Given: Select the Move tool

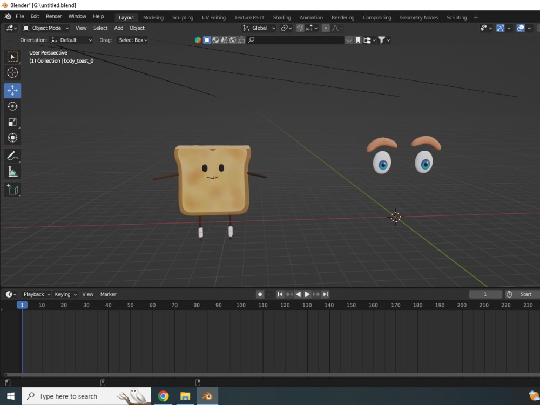Looking at the screenshot, I should (12, 91).
